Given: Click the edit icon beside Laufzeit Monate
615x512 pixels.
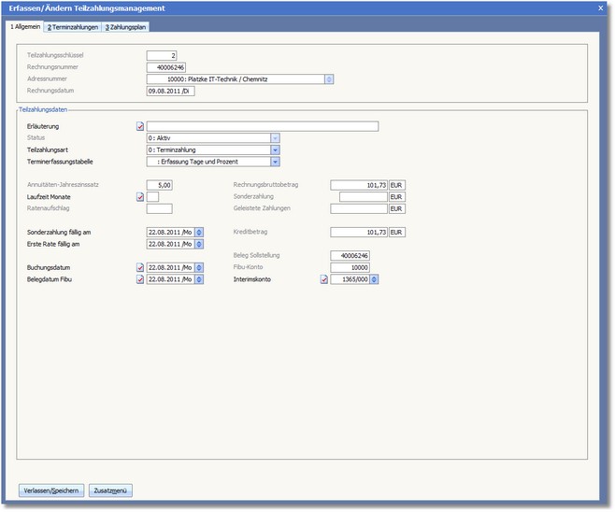Looking at the screenshot, I should 140,197.
